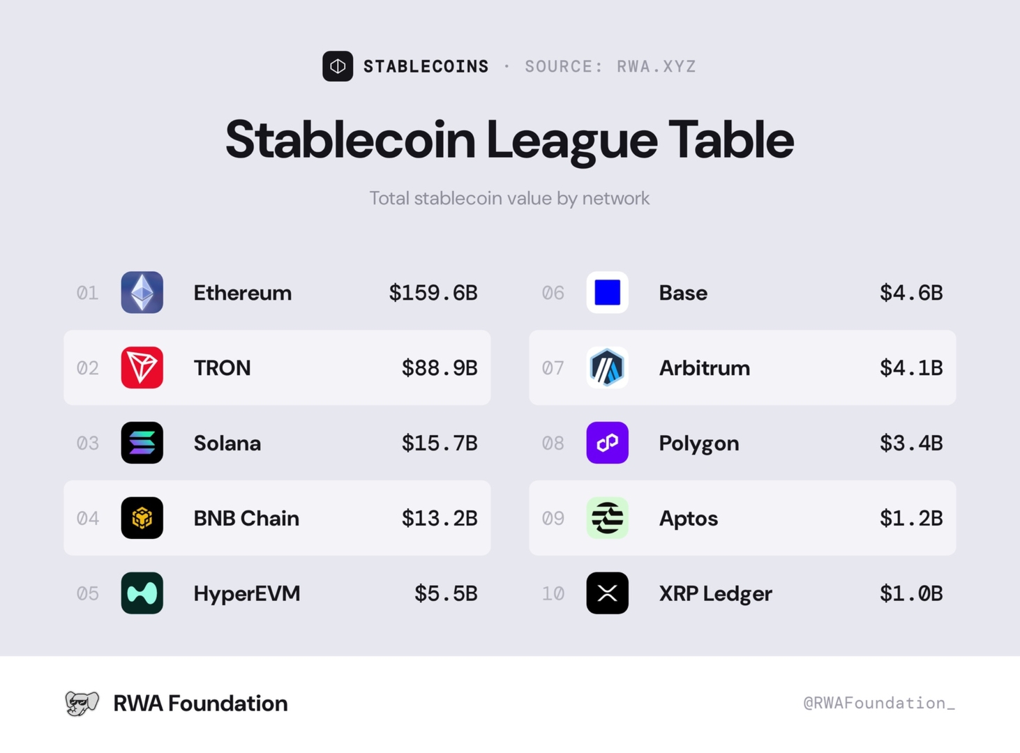Select the Arbitrum hexagon logo icon
This screenshot has height=753, width=1020.
[607, 367]
